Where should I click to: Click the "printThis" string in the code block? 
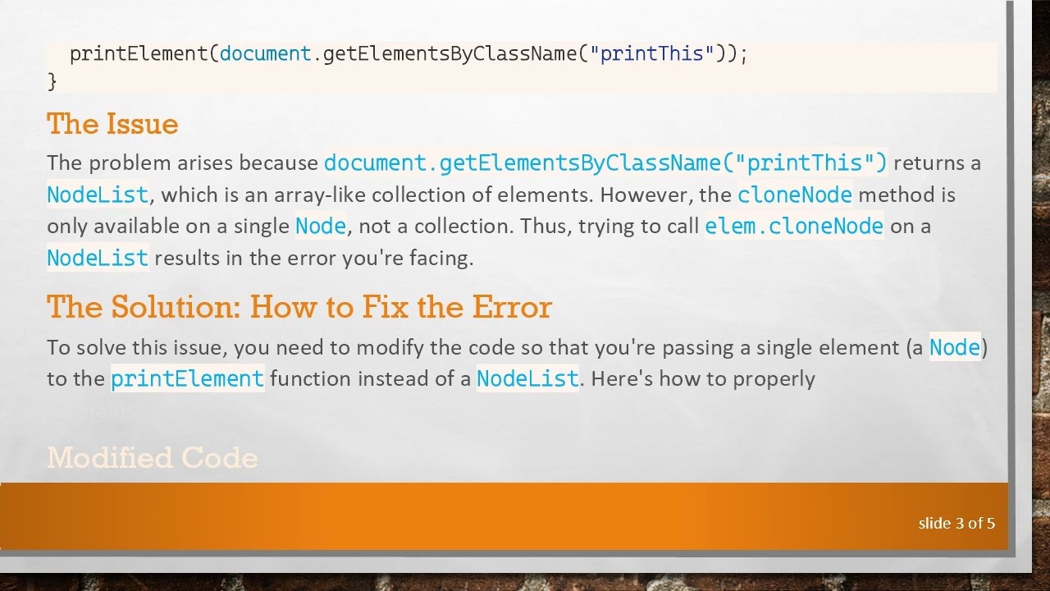(x=657, y=54)
